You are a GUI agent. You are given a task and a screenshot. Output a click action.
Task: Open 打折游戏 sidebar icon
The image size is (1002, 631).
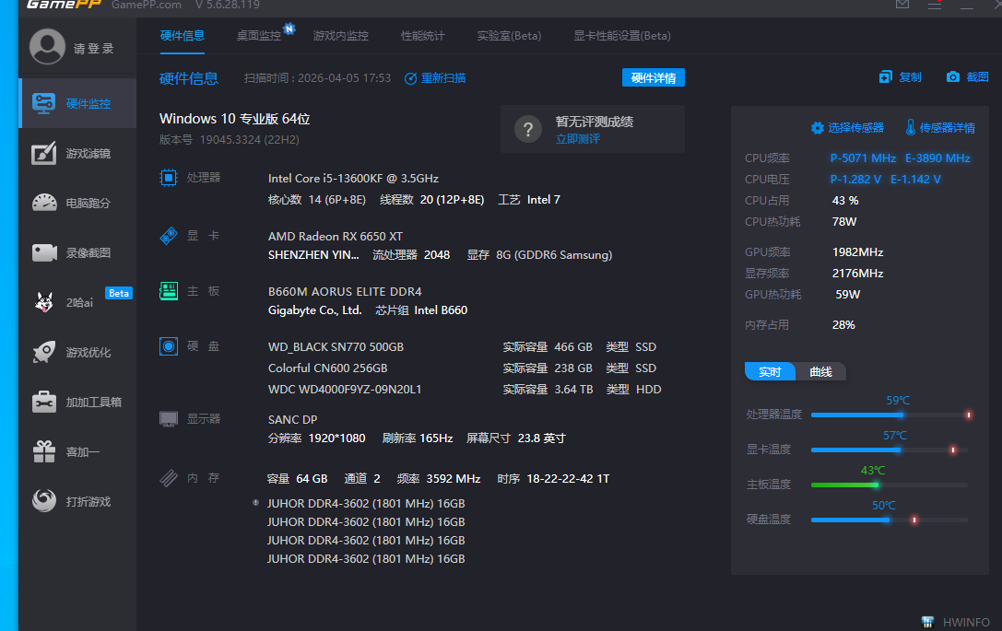point(44,501)
